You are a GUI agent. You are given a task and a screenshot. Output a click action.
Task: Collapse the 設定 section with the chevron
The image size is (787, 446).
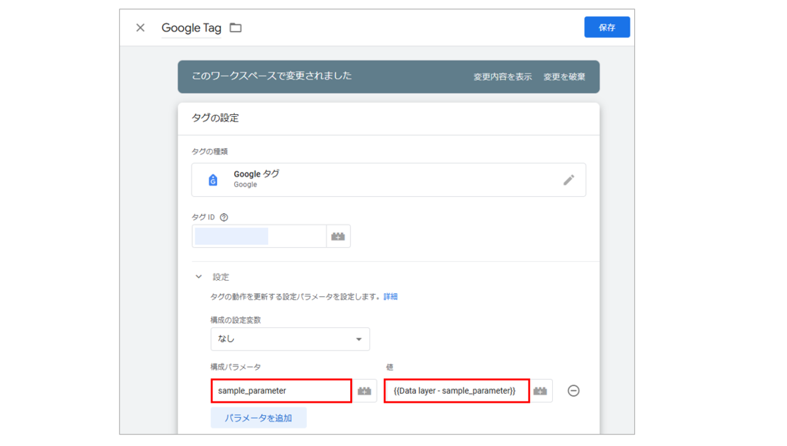tap(199, 277)
